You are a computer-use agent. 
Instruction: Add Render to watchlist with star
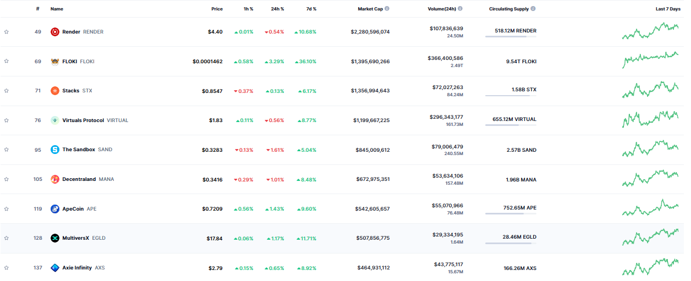click(7, 32)
